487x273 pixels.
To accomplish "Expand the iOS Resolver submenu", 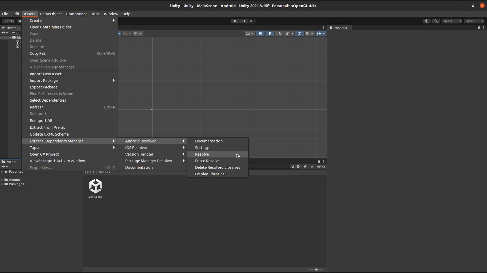I will [152, 148].
